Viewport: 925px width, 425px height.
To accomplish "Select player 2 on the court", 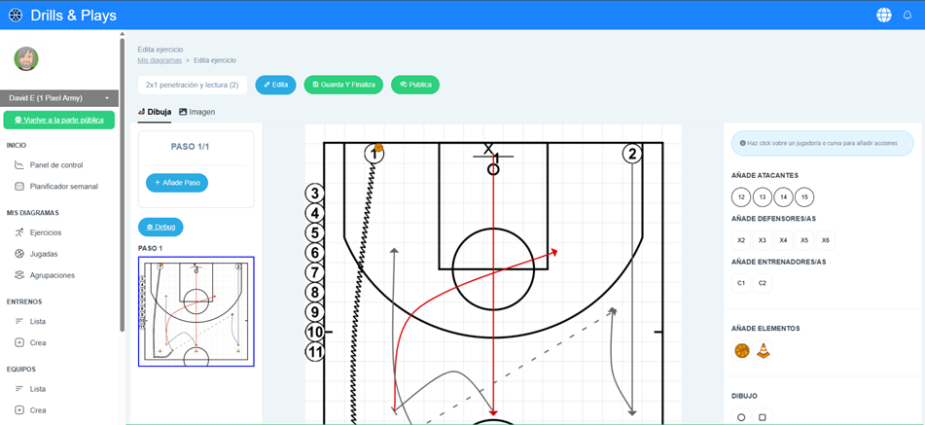I will (x=632, y=155).
